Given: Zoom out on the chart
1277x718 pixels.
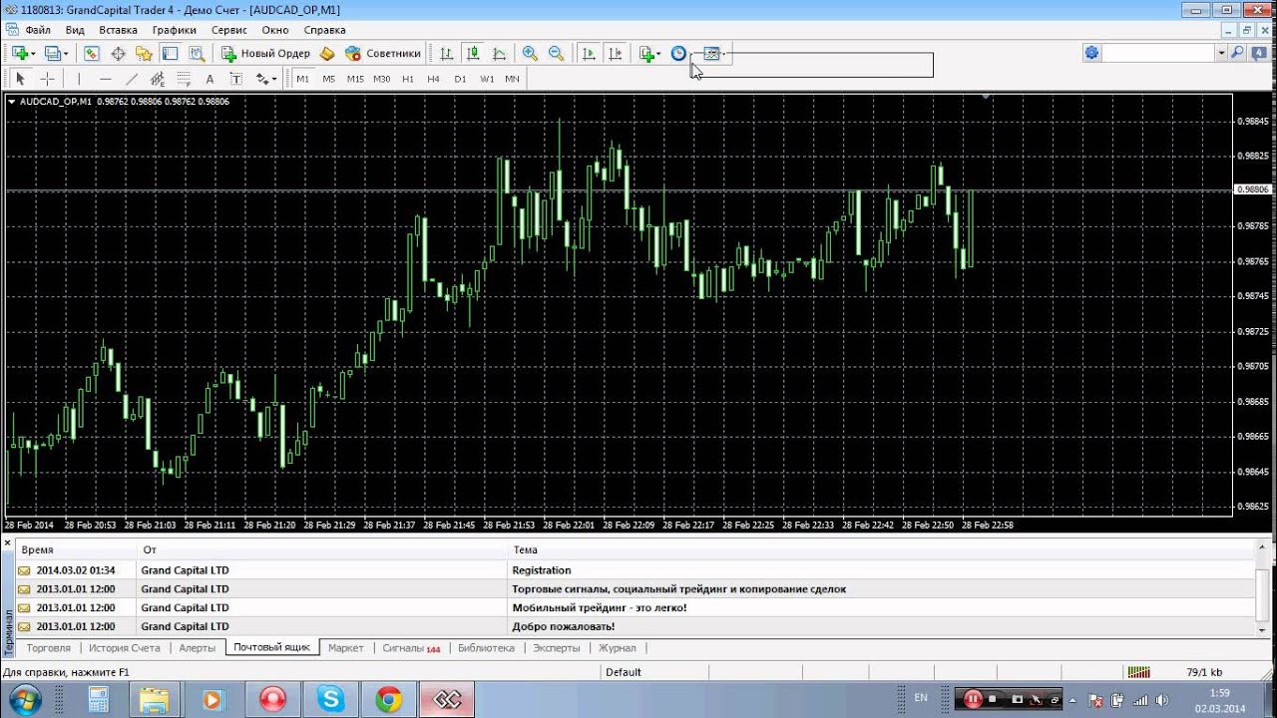Looking at the screenshot, I should pyautogui.click(x=556, y=53).
